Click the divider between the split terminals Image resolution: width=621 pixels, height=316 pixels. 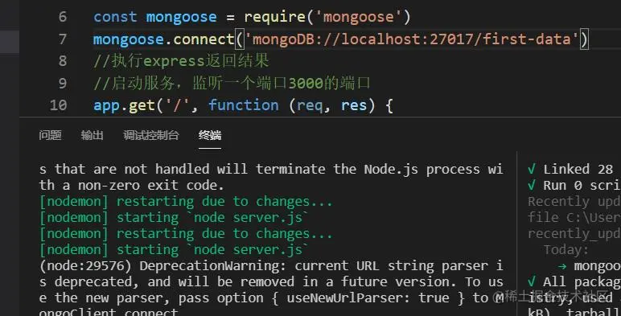point(517,234)
